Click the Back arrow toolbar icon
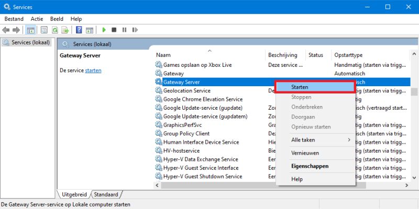Screen dimensions: 419x209 tap(6, 30)
